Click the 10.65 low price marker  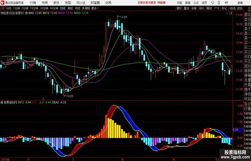click(x=70, y=96)
